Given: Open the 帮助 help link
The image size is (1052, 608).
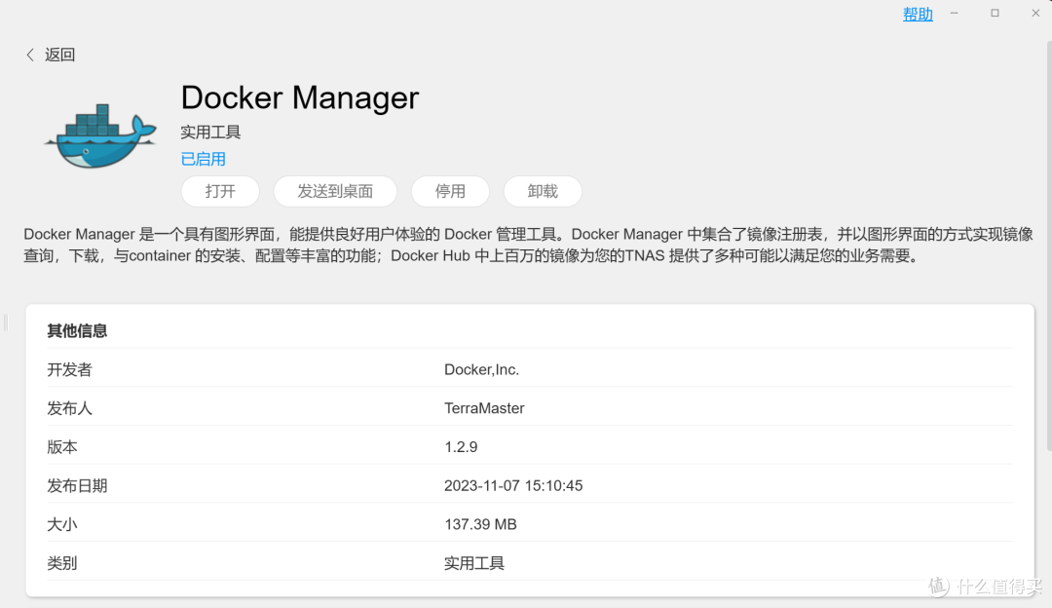Looking at the screenshot, I should click(x=918, y=14).
